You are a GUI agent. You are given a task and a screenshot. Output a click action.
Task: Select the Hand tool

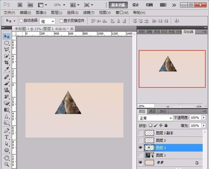point(6,158)
